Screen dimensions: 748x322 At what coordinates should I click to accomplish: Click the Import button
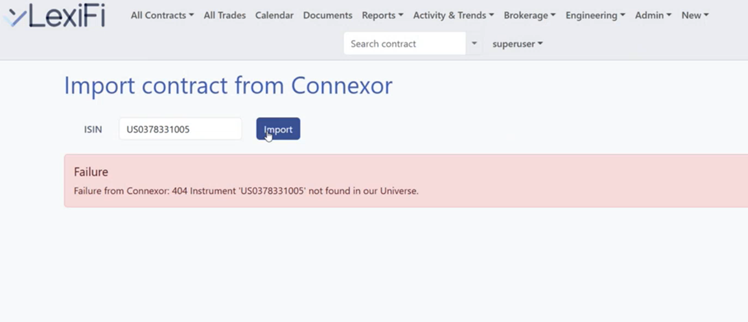point(278,129)
